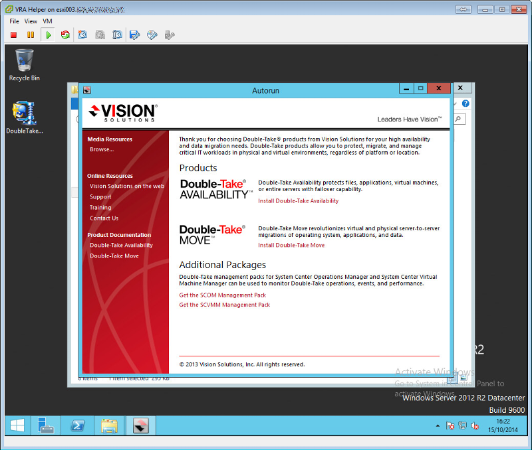Click the Autorun taskbar button
The width and height of the screenshot is (532, 450).
tap(141, 425)
